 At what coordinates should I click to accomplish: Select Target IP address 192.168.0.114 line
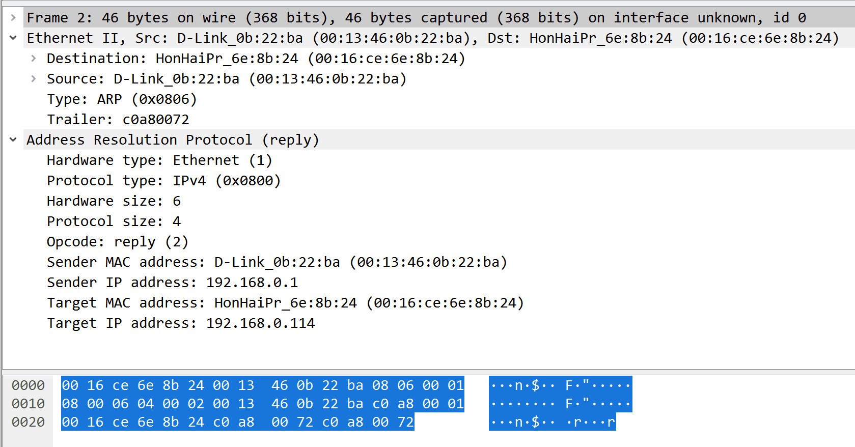pyautogui.click(x=181, y=323)
